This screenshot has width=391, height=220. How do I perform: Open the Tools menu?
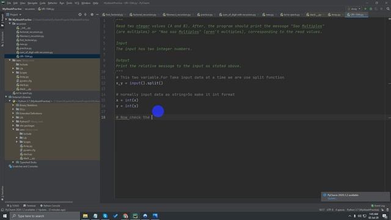[69, 3]
